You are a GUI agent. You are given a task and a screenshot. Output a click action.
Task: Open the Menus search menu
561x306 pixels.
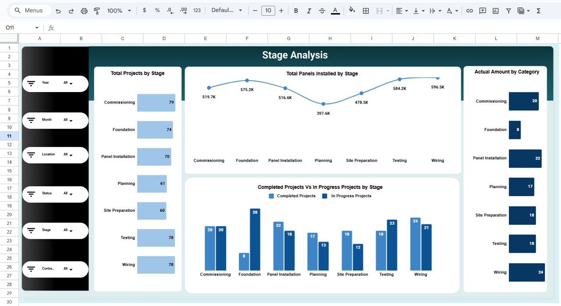tap(29, 10)
